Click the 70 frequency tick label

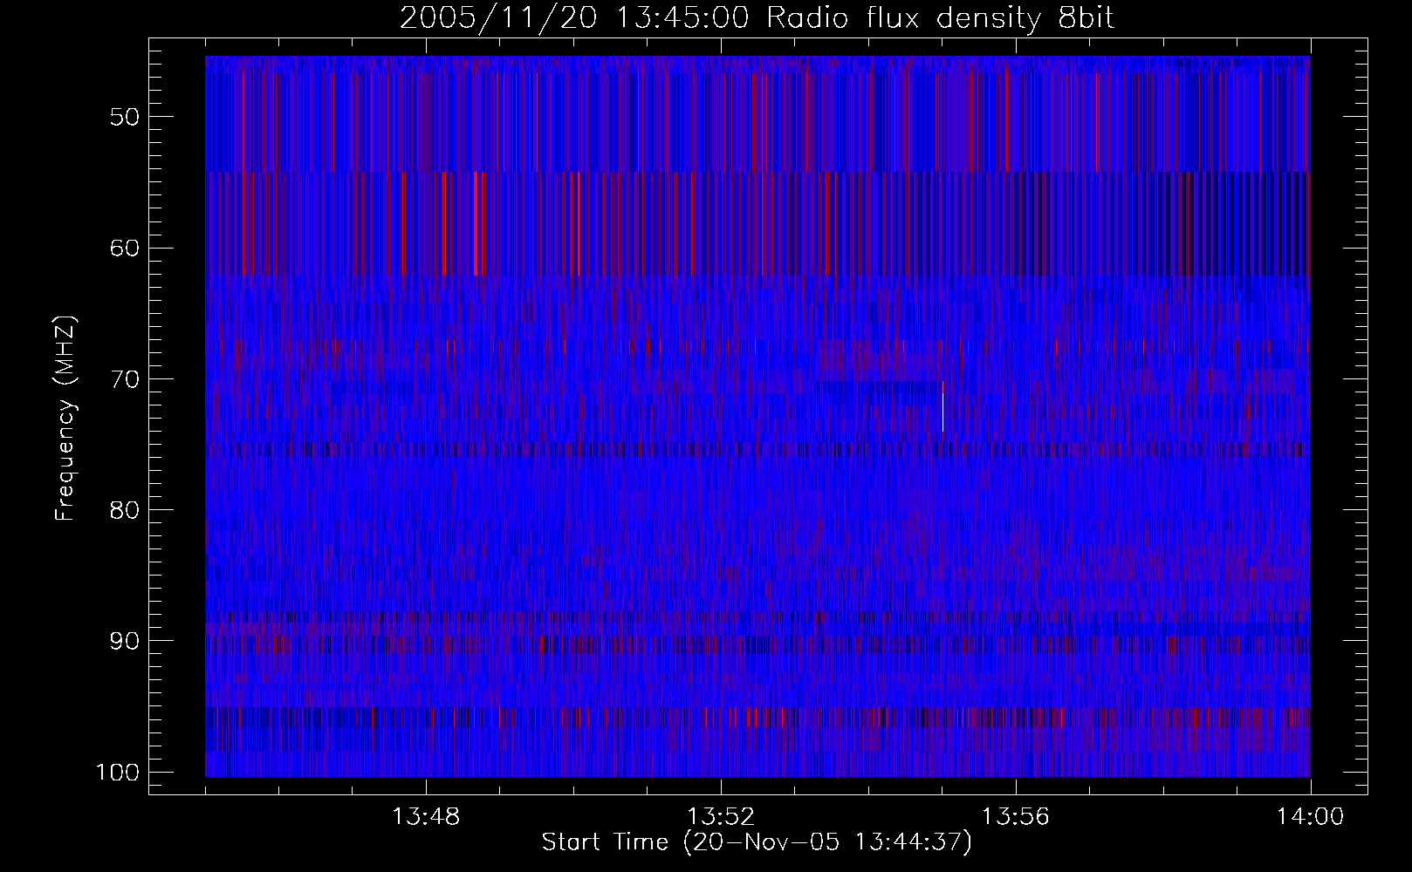click(x=125, y=378)
